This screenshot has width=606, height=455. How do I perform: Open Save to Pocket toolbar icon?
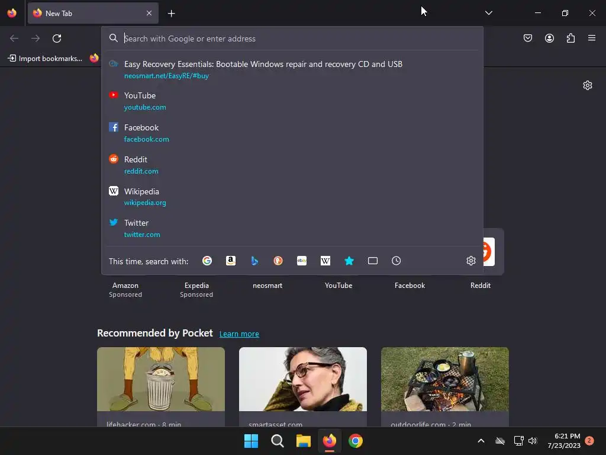(528, 38)
